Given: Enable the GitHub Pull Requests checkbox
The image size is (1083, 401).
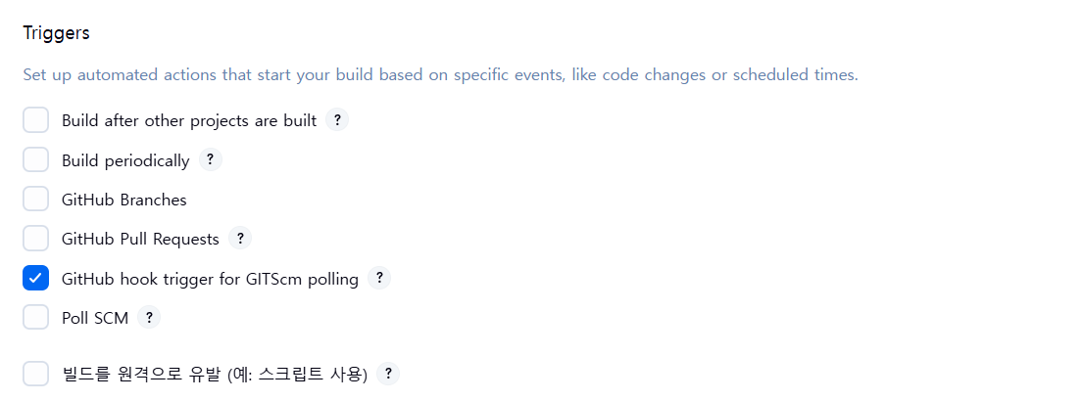Looking at the screenshot, I should (x=36, y=238).
